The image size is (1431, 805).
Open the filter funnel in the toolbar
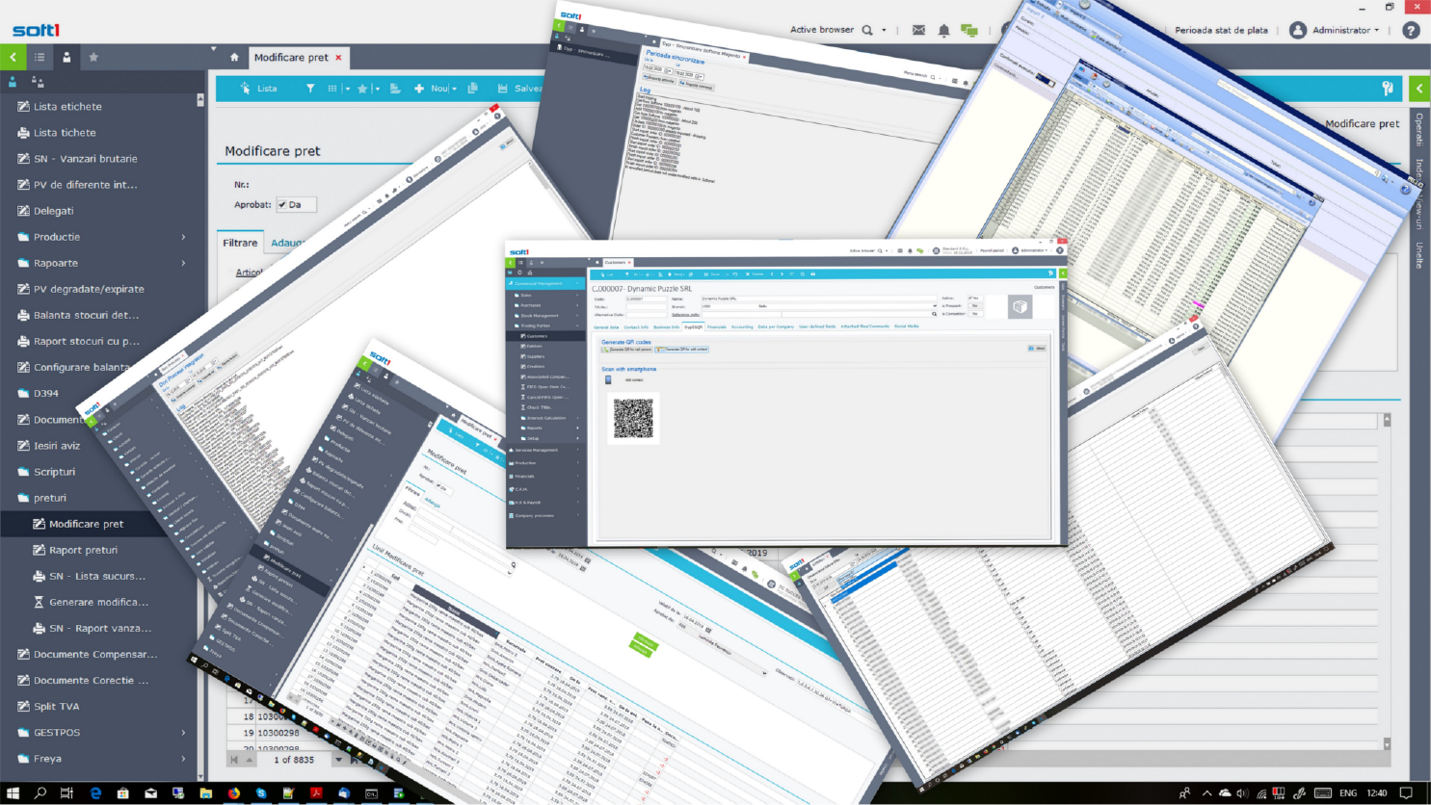[310, 89]
